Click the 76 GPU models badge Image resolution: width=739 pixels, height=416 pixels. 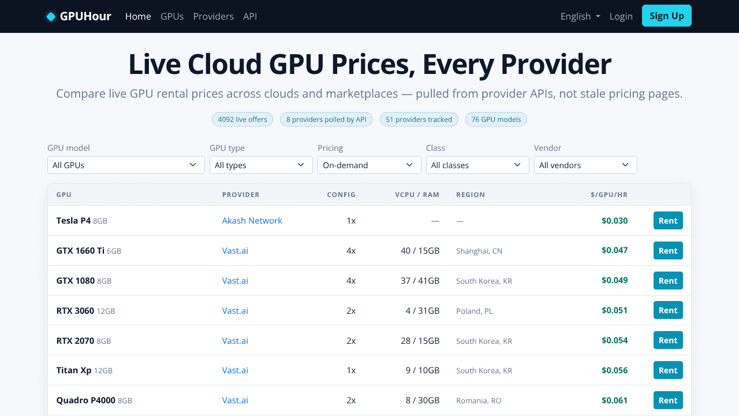coord(496,120)
